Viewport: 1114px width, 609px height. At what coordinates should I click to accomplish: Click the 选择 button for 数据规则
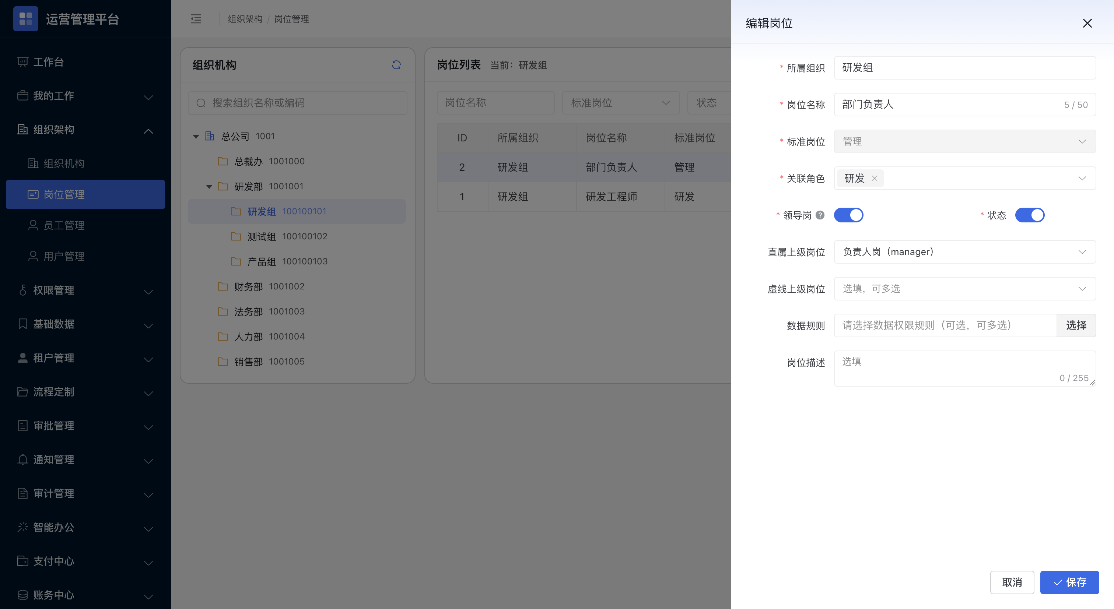(x=1076, y=325)
